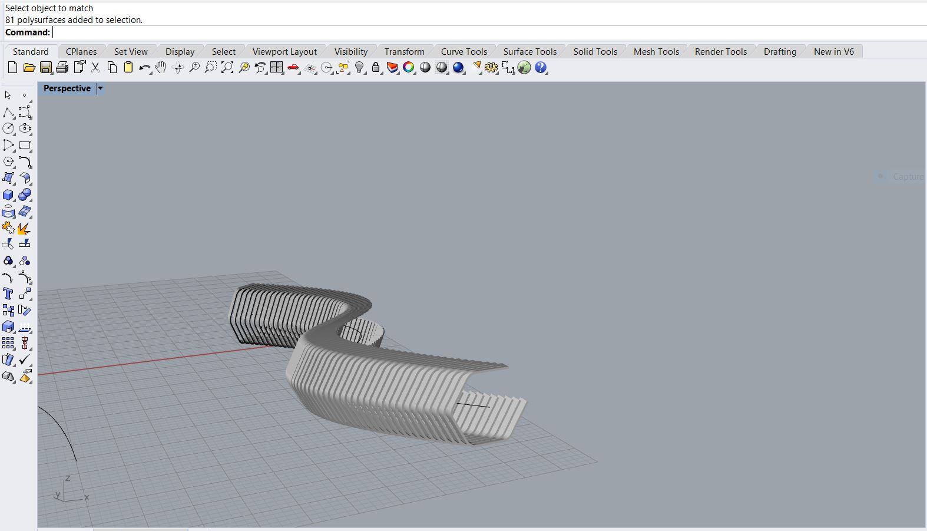The width and height of the screenshot is (927, 531).
Task: Click the blue Render sphere icon
Action: point(458,68)
